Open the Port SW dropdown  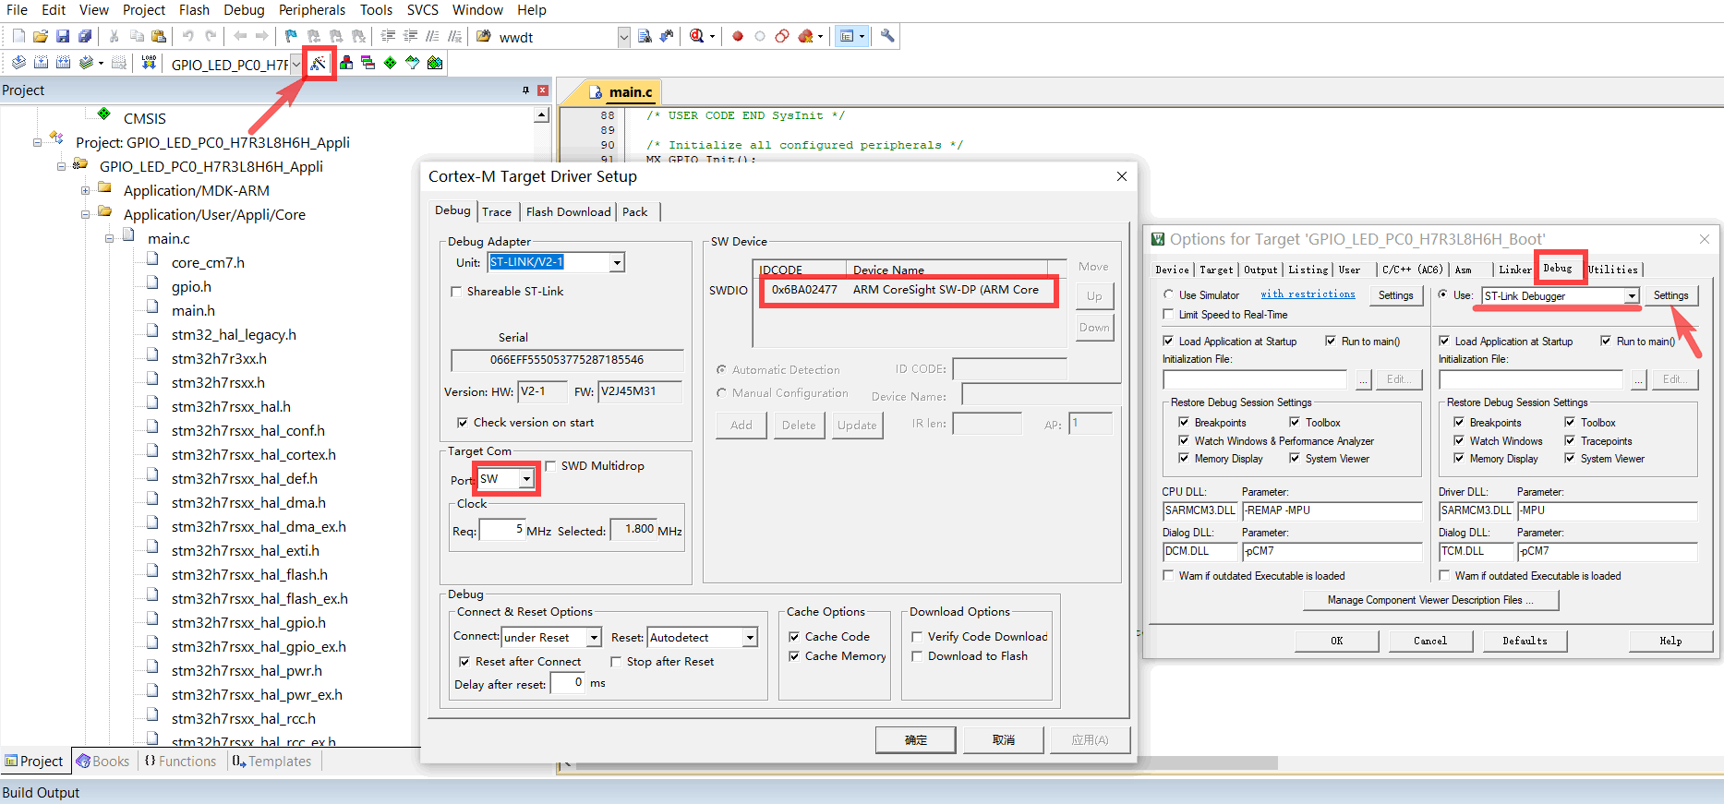(x=526, y=479)
